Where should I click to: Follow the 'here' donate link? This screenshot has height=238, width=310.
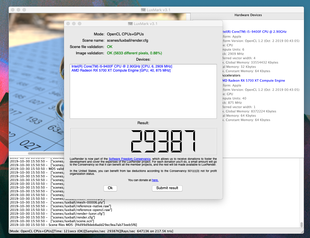click(155, 180)
